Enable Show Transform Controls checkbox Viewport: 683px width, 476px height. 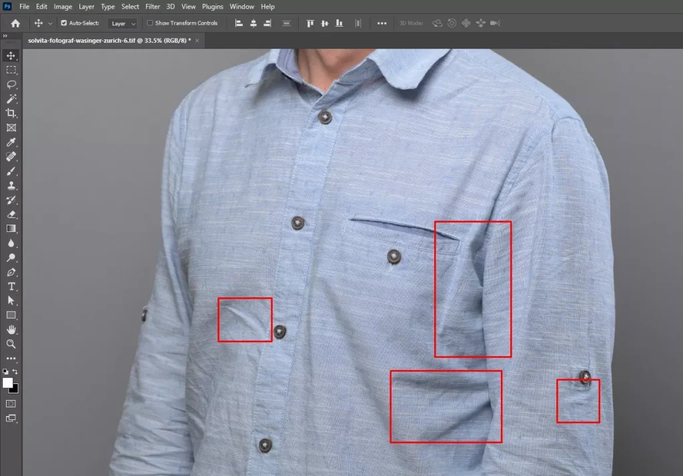click(150, 23)
